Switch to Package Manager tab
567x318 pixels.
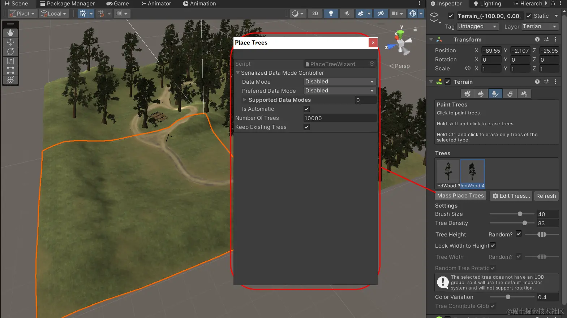(x=67, y=4)
